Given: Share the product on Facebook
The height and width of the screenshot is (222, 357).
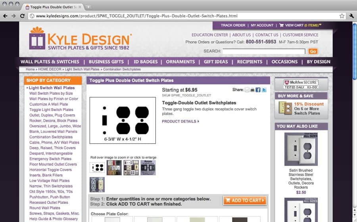Looking at the screenshot, I should pos(258,90).
